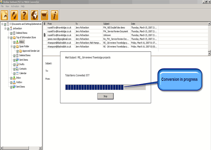This screenshot has height=150, width=211.
Task: Click the conversion progress bar
Action: pos(105,87)
